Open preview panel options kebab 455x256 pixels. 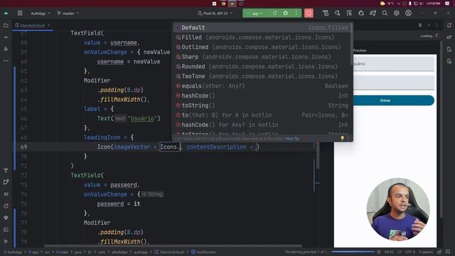tap(437, 26)
